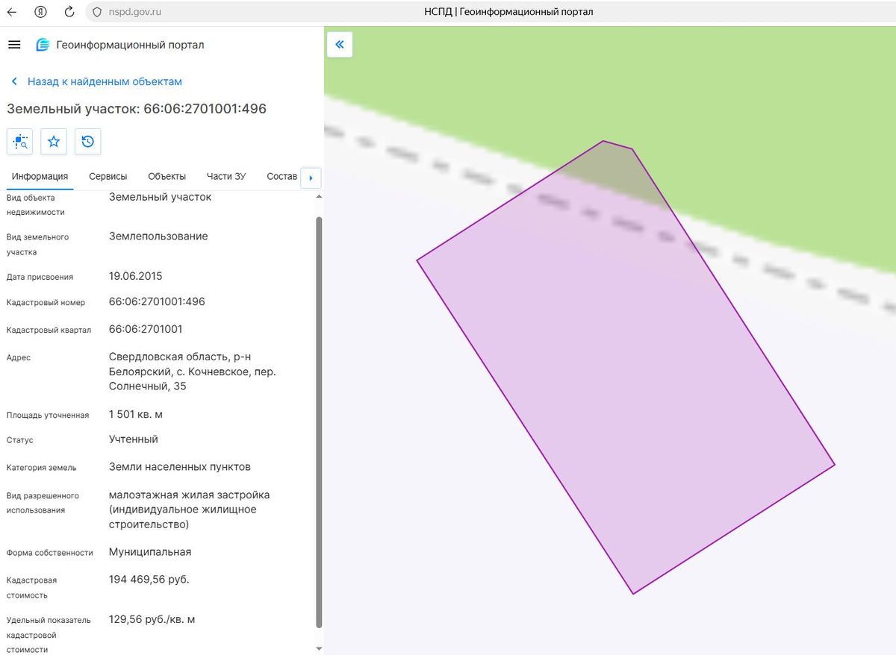Click unit value '129,56 руб./кв. м'
896x655 pixels.
[152, 619]
